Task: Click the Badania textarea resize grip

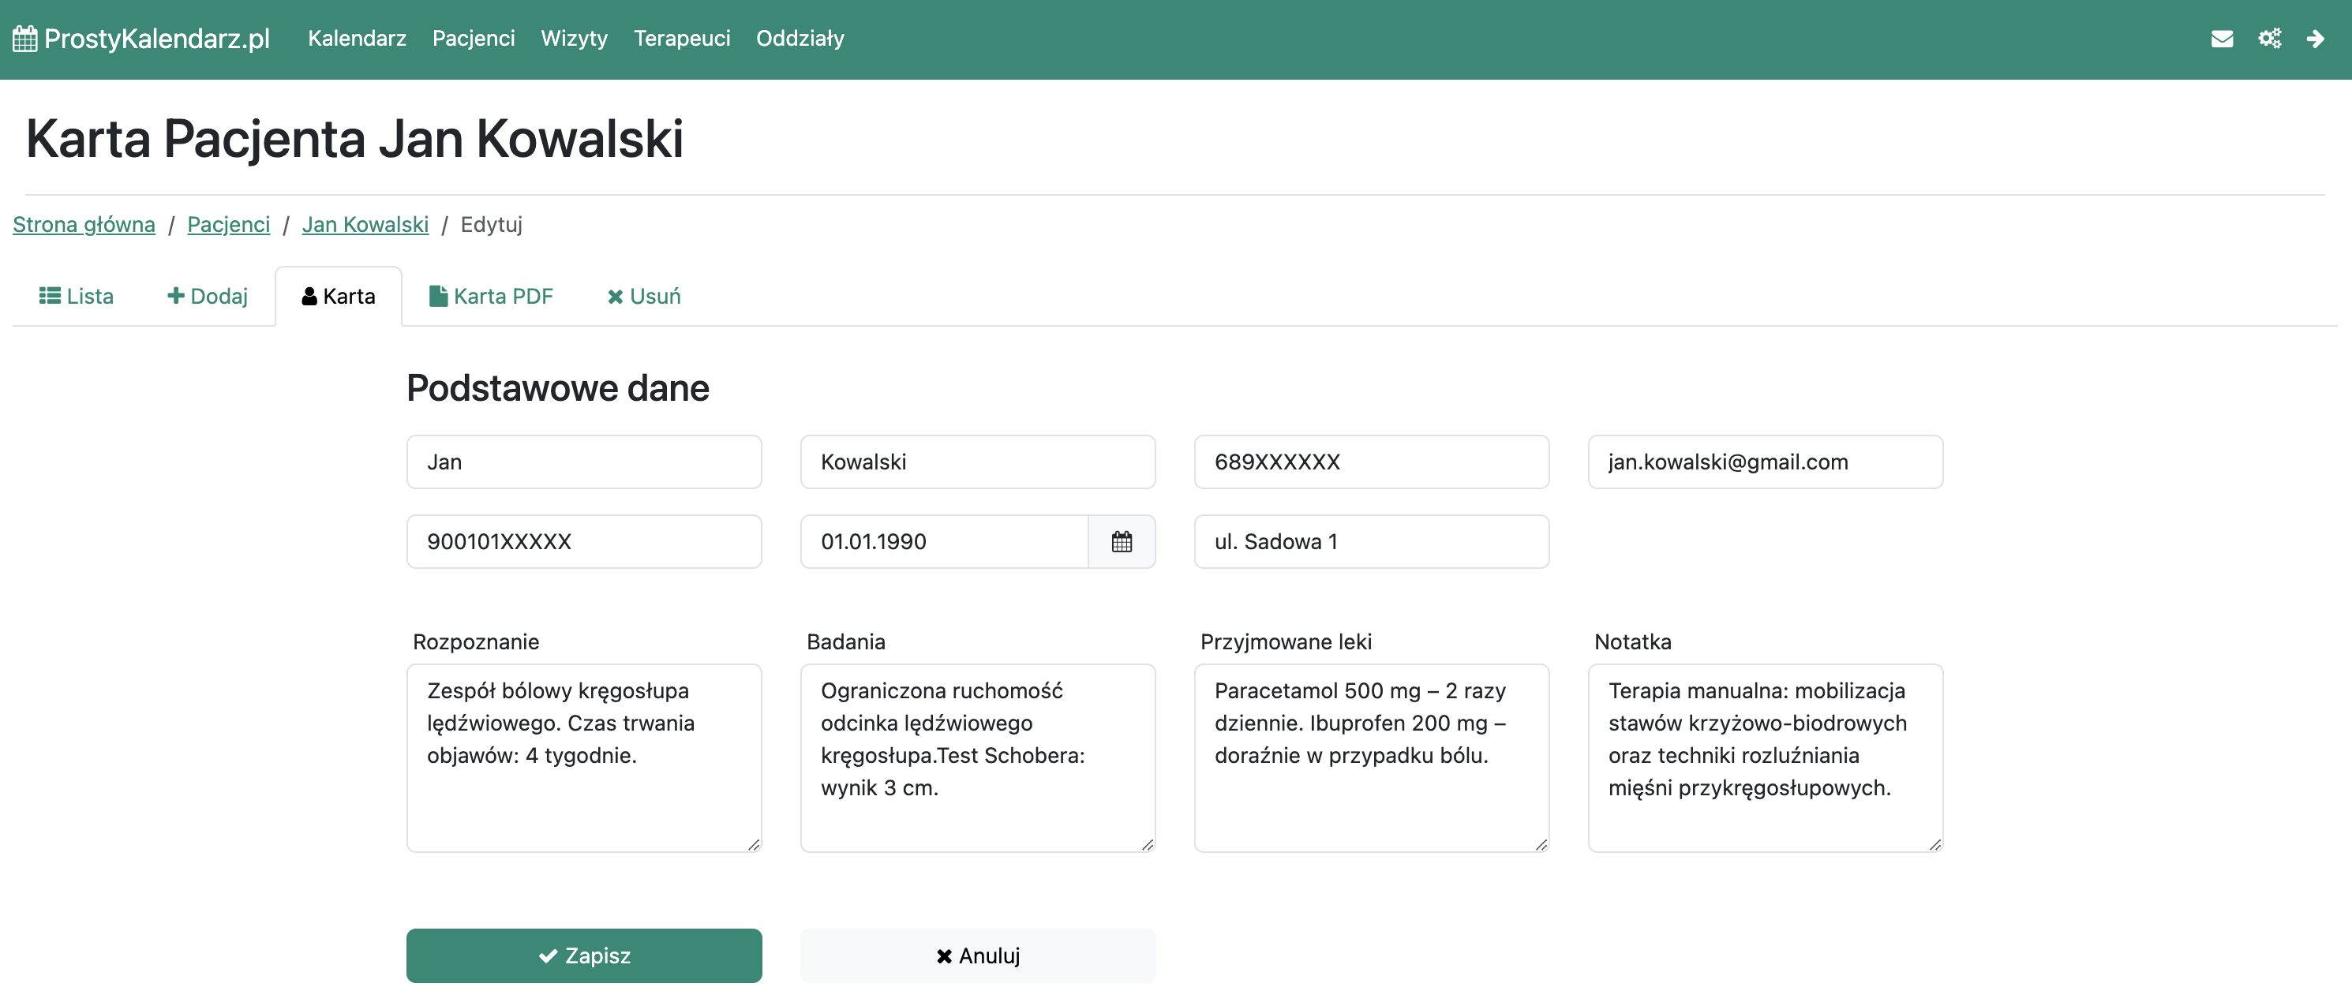Action: coord(1147,844)
